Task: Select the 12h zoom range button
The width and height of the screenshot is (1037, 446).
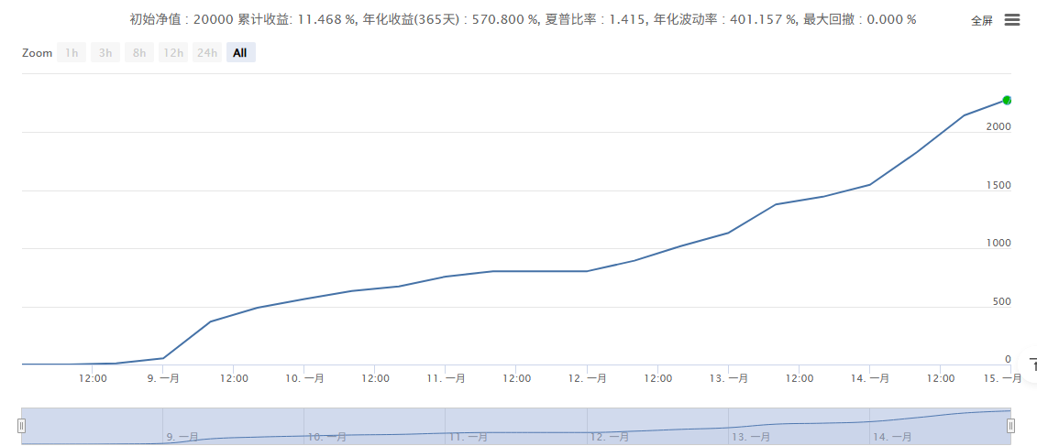Action: click(173, 53)
